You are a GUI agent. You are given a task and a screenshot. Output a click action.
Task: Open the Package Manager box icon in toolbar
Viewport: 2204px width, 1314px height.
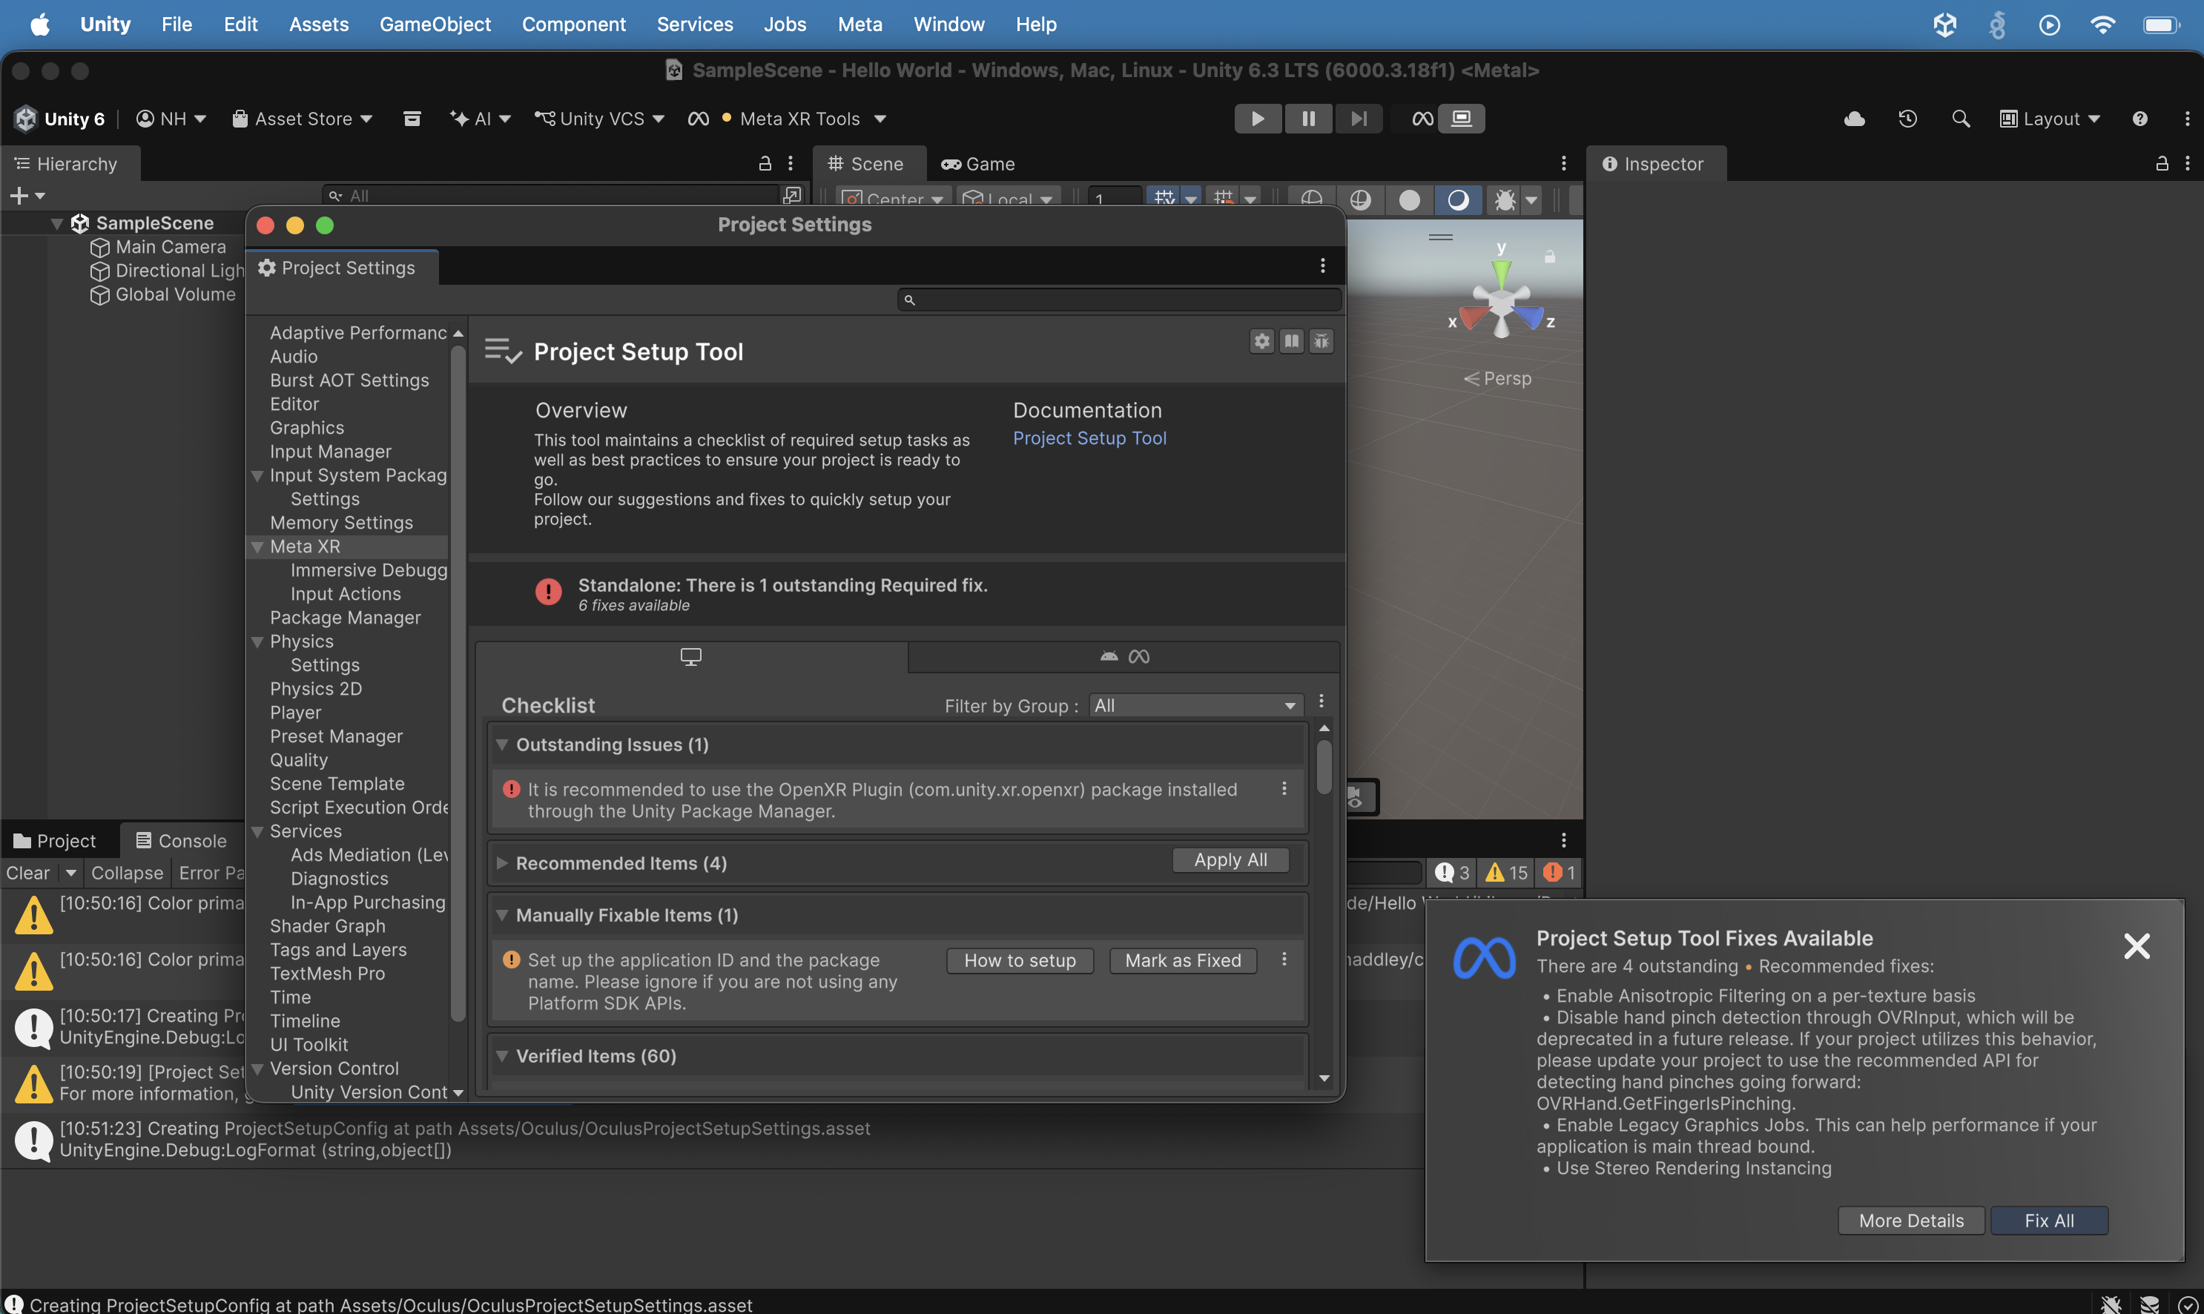coord(412,119)
